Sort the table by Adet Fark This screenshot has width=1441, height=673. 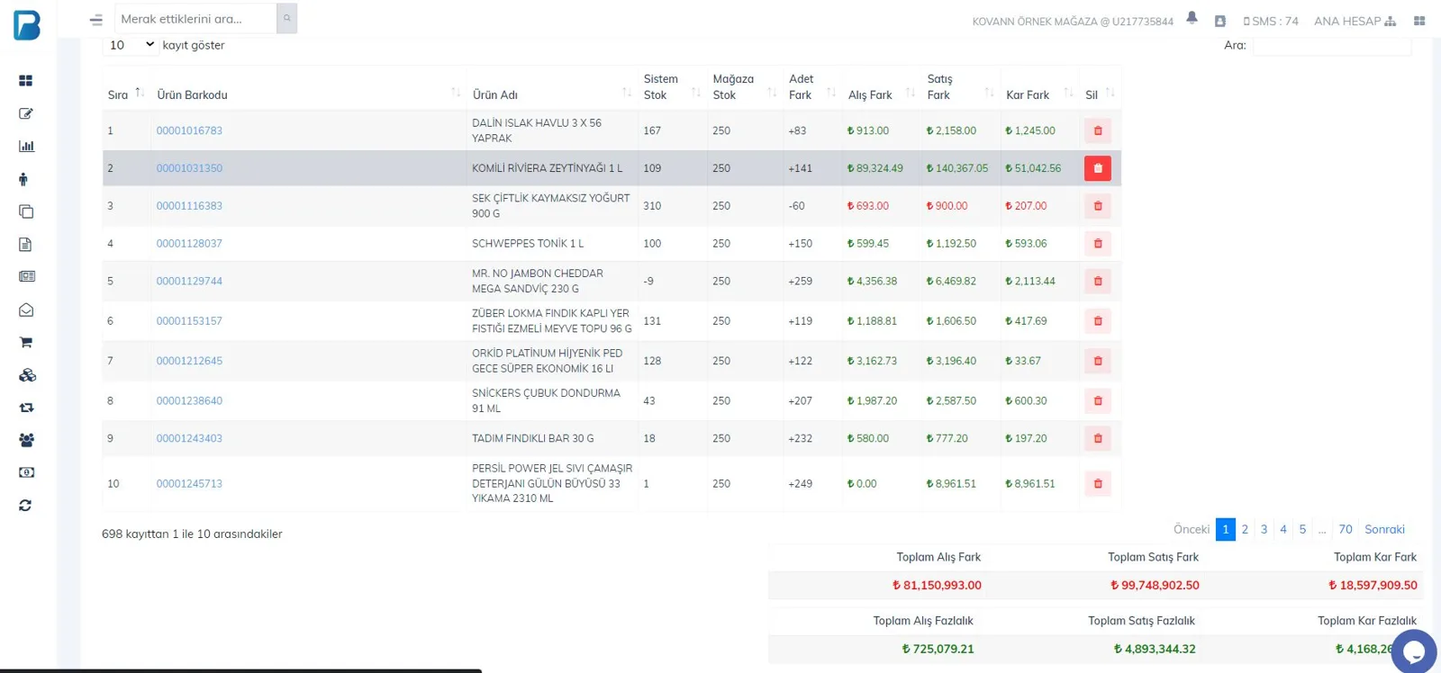point(812,87)
